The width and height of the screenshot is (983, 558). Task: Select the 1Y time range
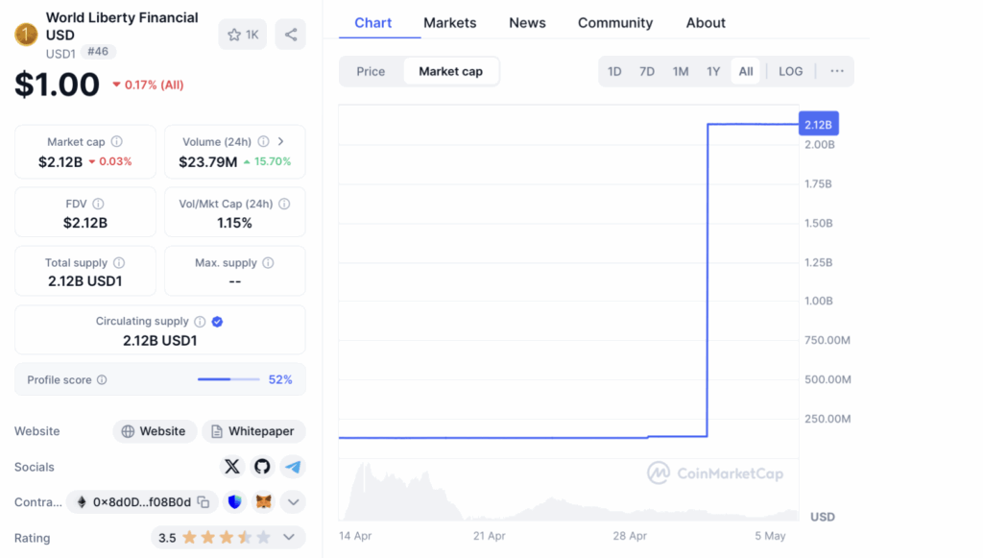pos(713,71)
